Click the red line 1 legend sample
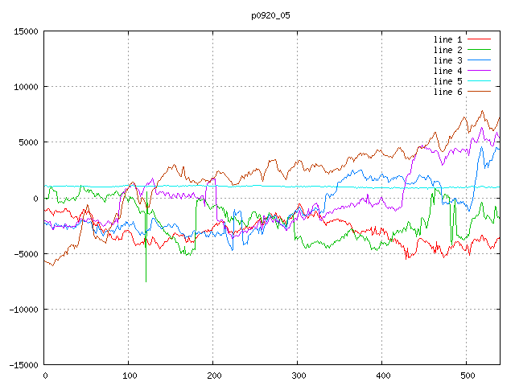This screenshot has height=386, width=515. point(480,39)
